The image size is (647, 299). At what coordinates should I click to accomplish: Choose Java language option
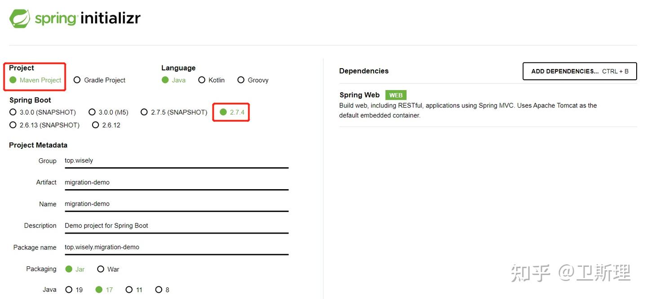coord(165,80)
